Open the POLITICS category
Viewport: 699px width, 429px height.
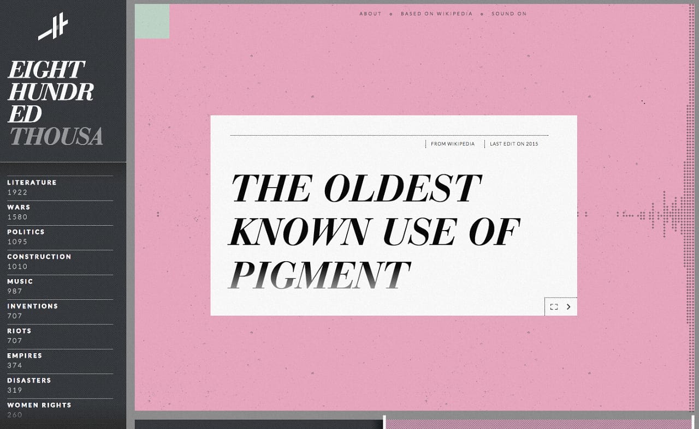(x=25, y=232)
